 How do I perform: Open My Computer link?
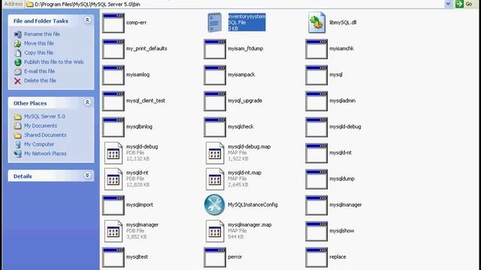pos(39,144)
